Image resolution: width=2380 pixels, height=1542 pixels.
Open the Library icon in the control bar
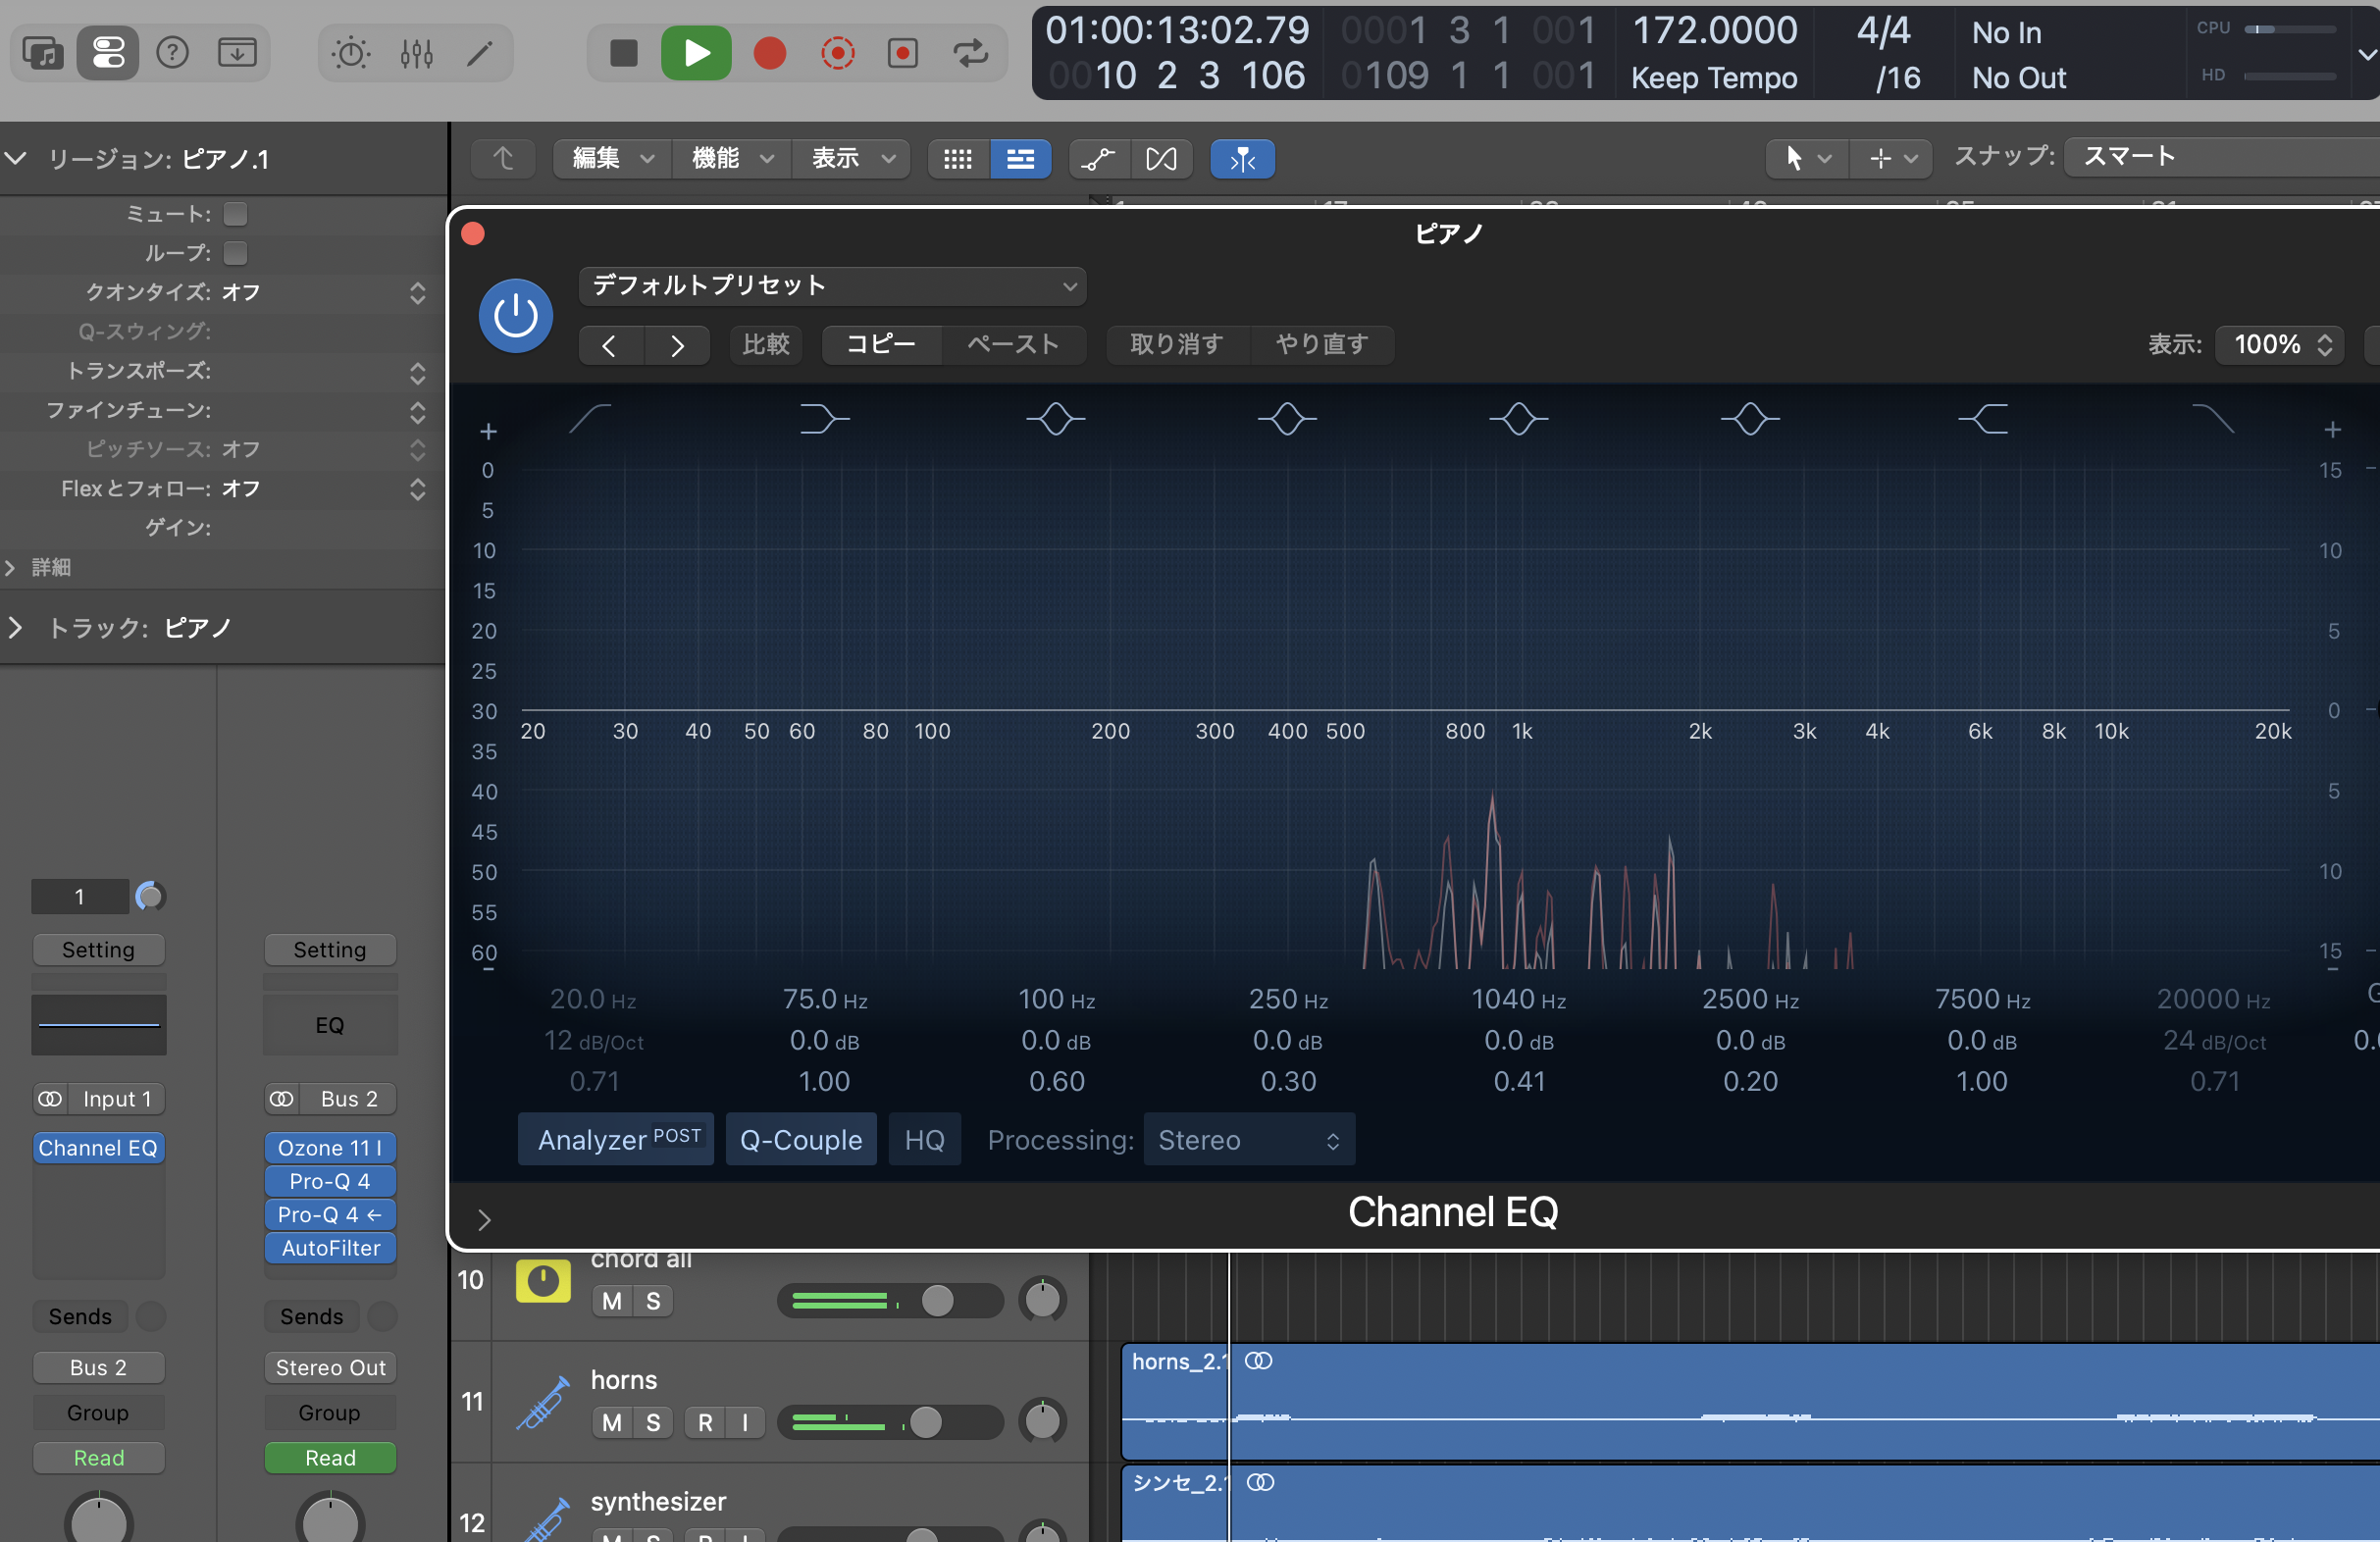[x=43, y=52]
